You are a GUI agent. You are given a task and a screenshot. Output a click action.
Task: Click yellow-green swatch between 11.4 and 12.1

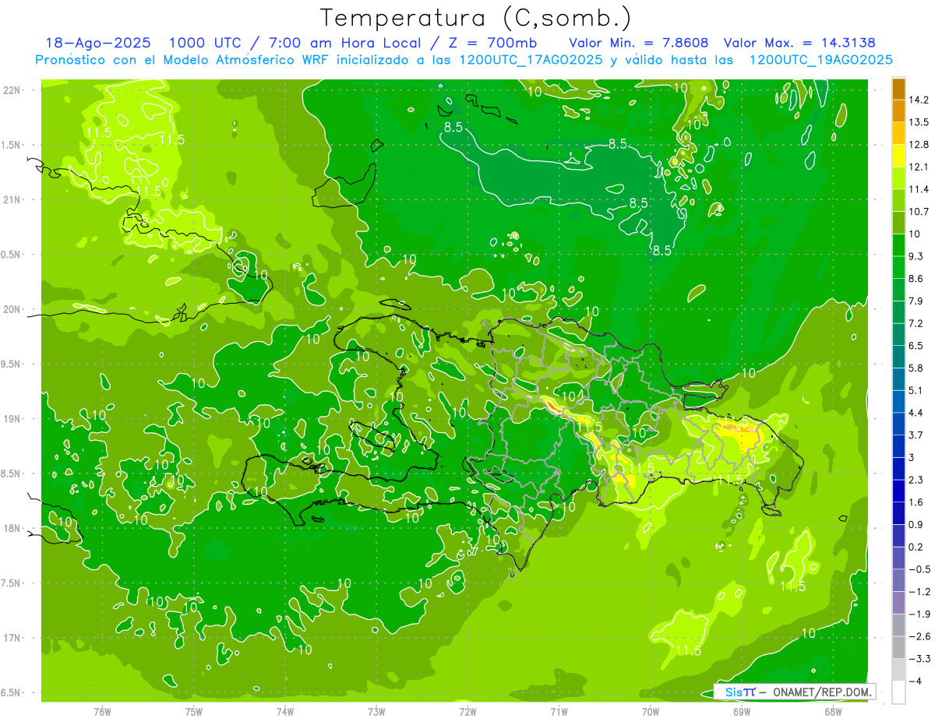898,178
